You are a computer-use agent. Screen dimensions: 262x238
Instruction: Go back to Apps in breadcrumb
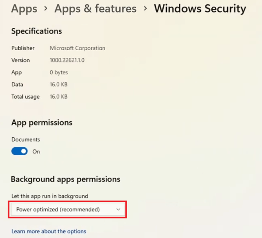pyautogui.click(x=24, y=9)
